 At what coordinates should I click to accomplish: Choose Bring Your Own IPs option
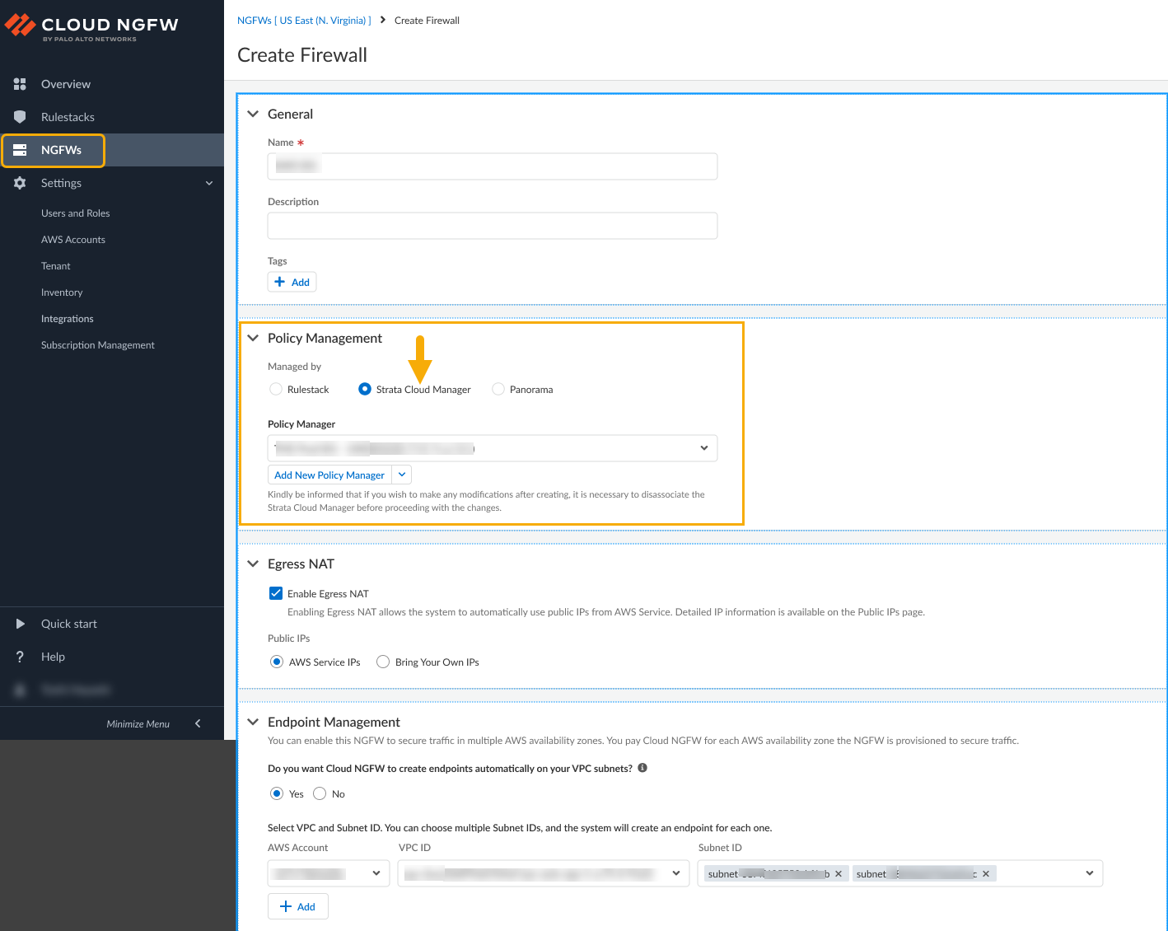click(x=383, y=662)
